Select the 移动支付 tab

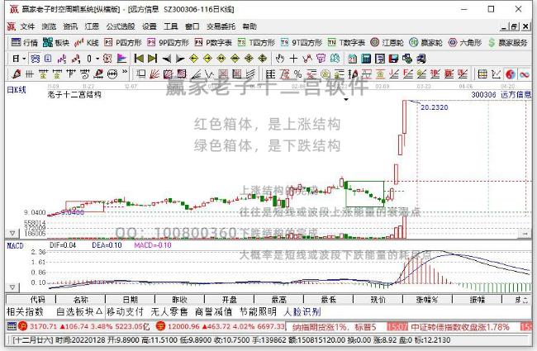pos(125,311)
